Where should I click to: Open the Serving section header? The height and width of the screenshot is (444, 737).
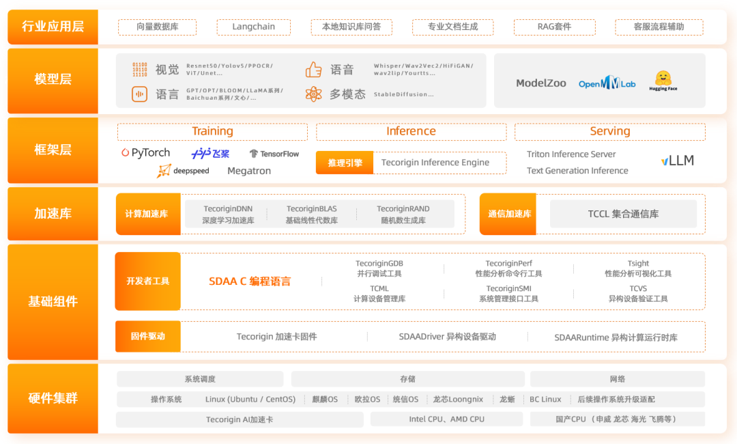tap(609, 131)
